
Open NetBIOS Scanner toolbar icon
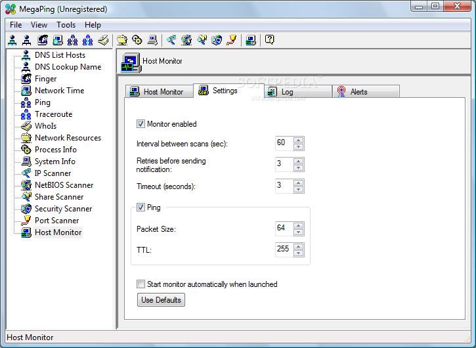[186, 40]
